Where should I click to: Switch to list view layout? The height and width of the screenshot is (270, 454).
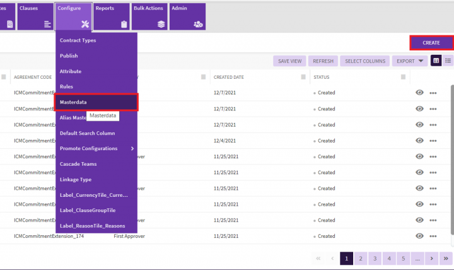pyautogui.click(x=448, y=61)
